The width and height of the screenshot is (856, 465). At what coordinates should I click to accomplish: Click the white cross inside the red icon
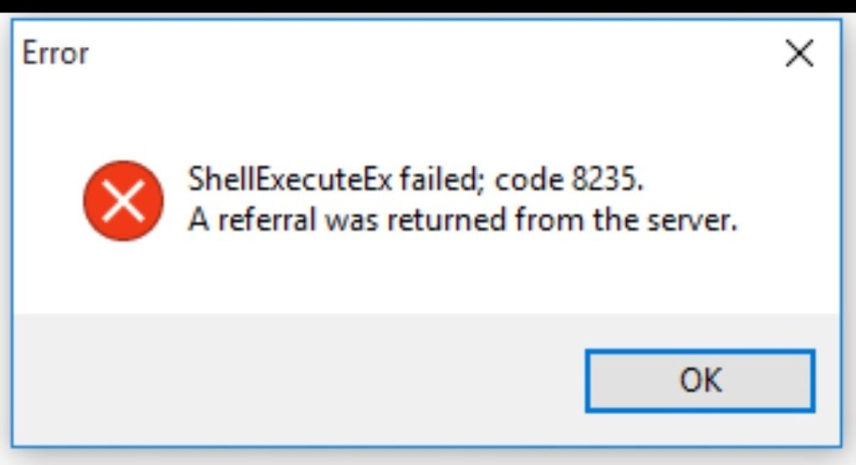pos(124,201)
